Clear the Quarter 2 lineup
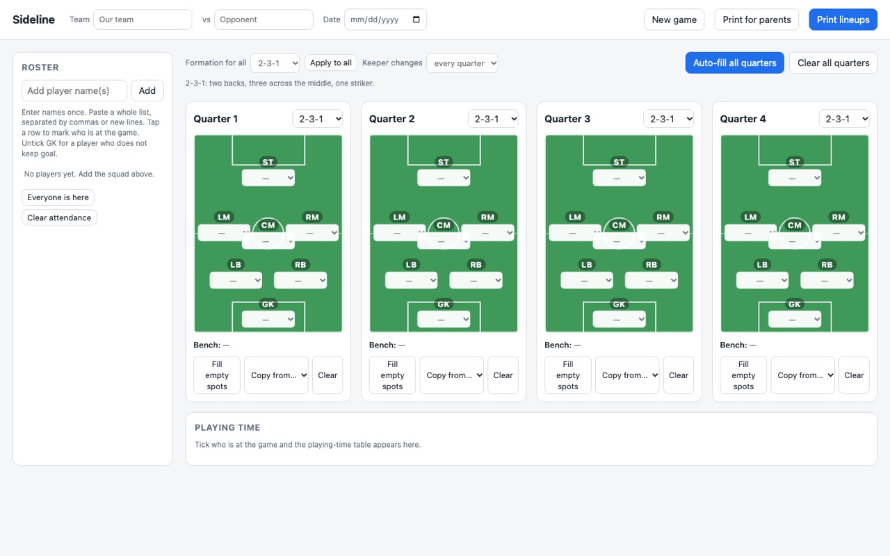The width and height of the screenshot is (890, 556). tap(503, 375)
